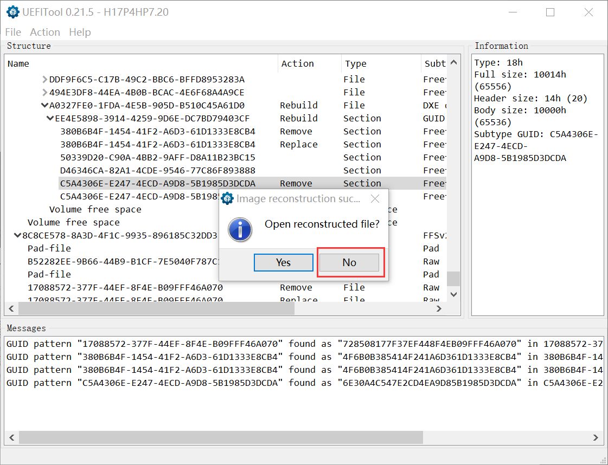
Task: Click the Subtype column header
Action: pyautogui.click(x=434, y=63)
